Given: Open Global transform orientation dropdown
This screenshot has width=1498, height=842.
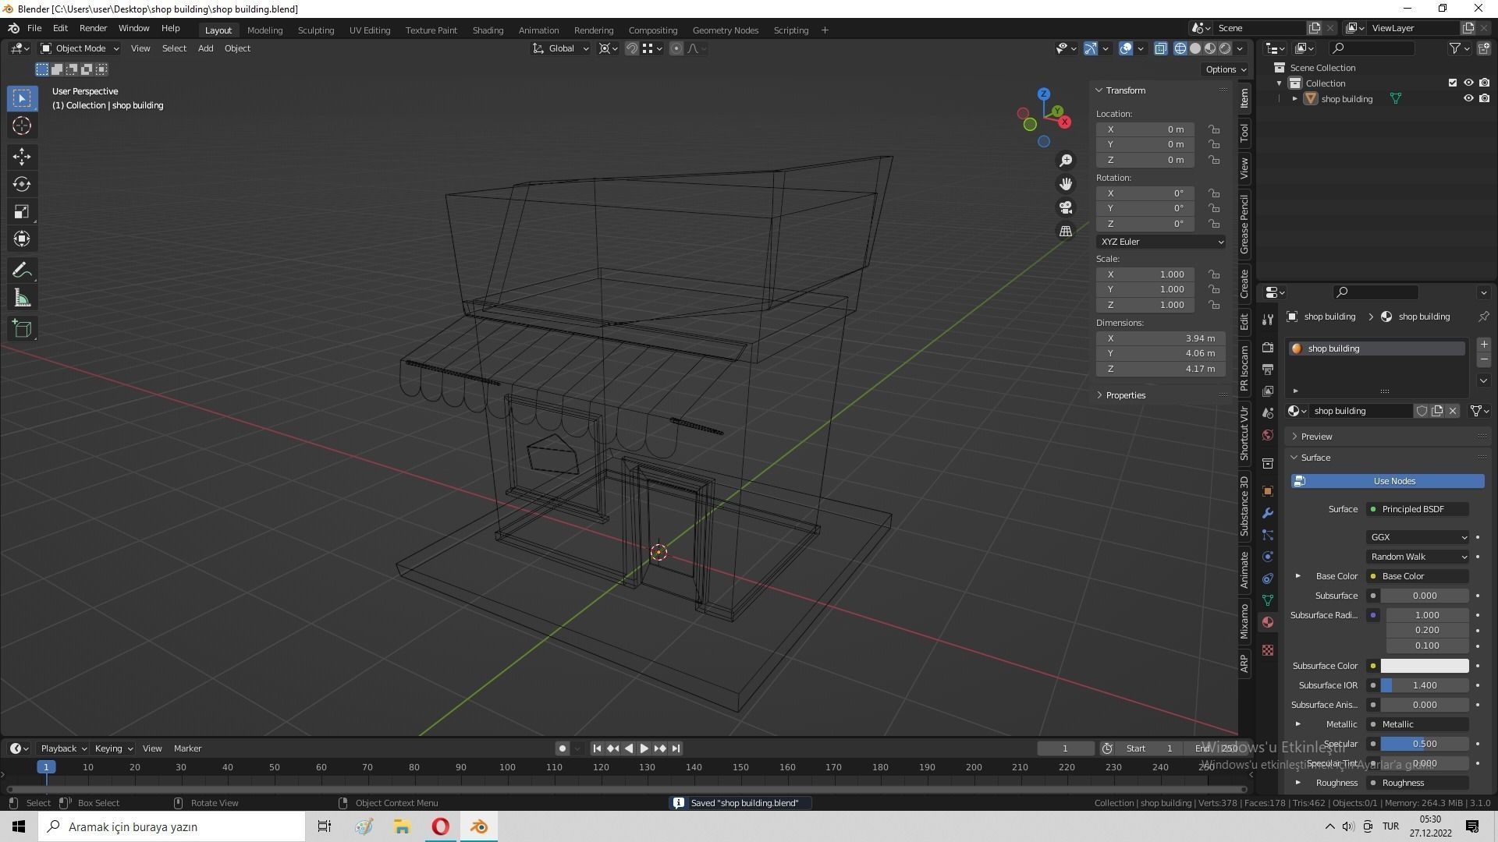Looking at the screenshot, I should click(561, 48).
